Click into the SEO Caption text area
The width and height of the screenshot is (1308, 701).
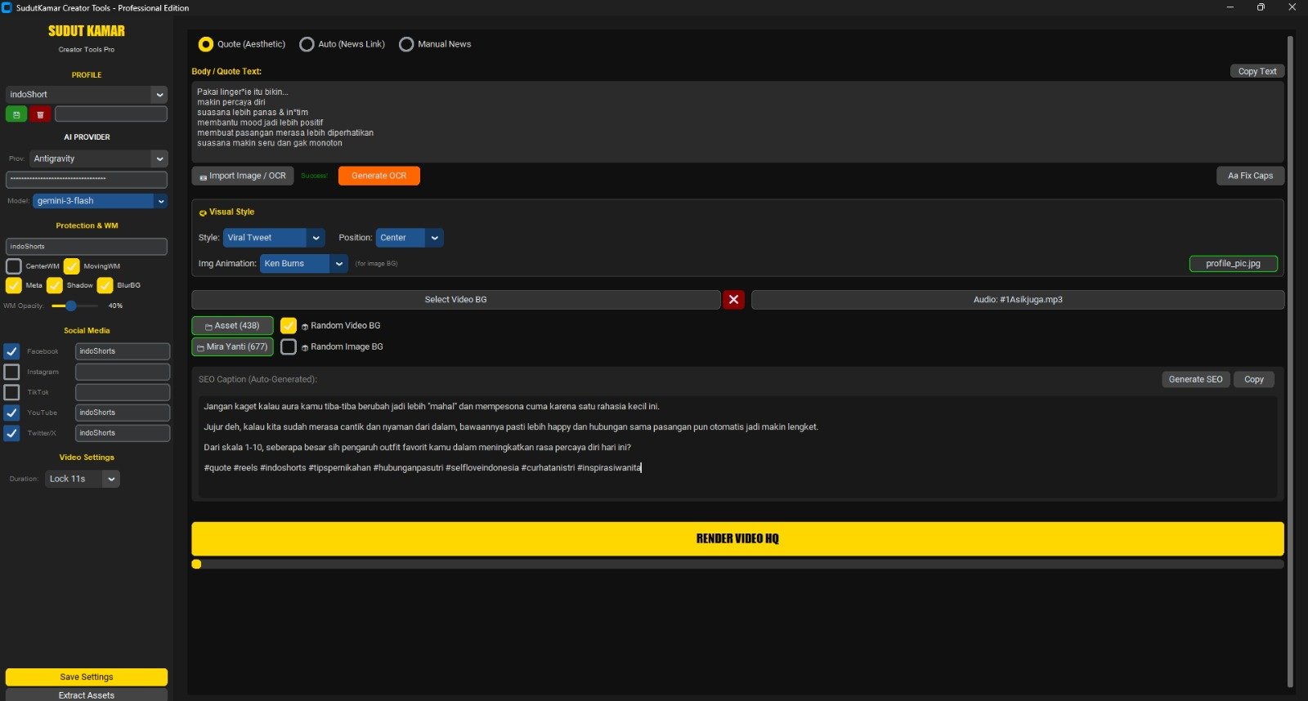[x=737, y=447]
